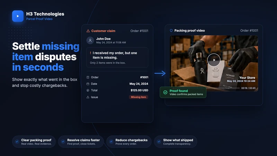Play the packing proof video
The image size is (277, 156).
coord(214,60)
